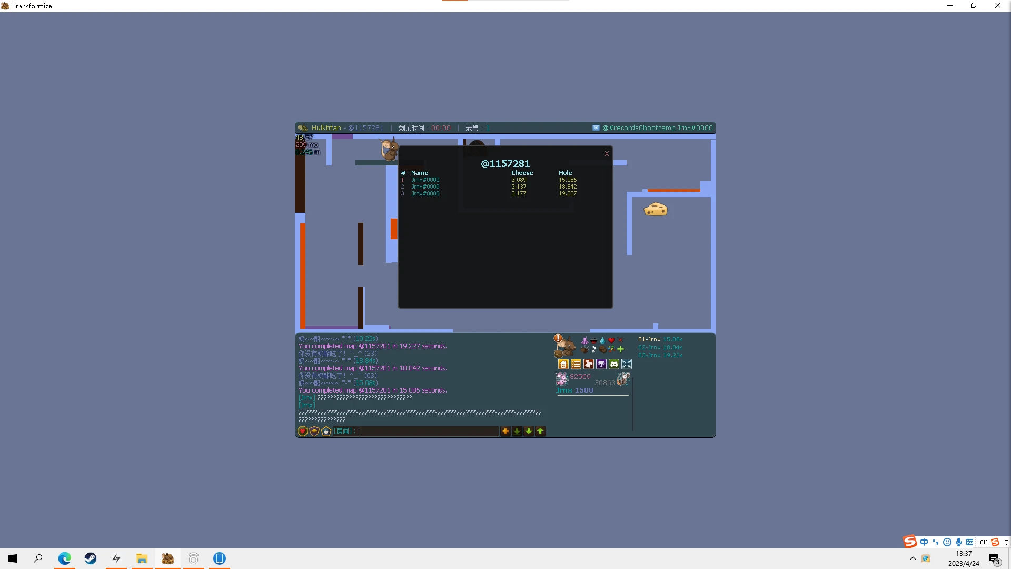Image resolution: width=1011 pixels, height=569 pixels.
Task: Click the Jrnx 1508 player label
Action: tap(574, 390)
